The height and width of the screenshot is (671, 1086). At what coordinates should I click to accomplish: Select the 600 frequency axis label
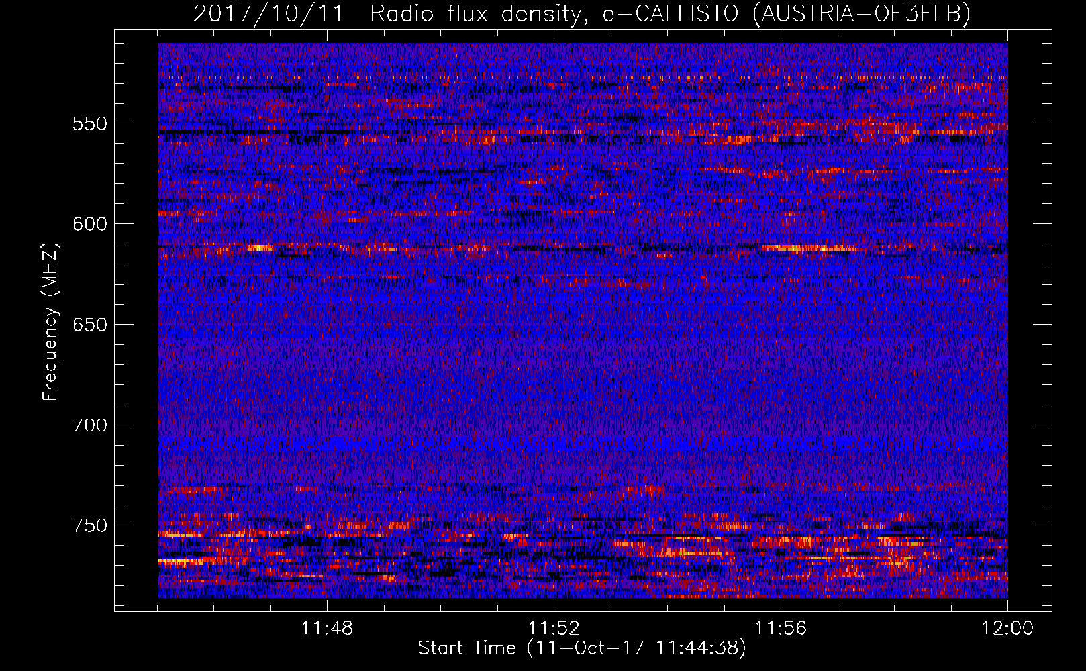click(90, 225)
